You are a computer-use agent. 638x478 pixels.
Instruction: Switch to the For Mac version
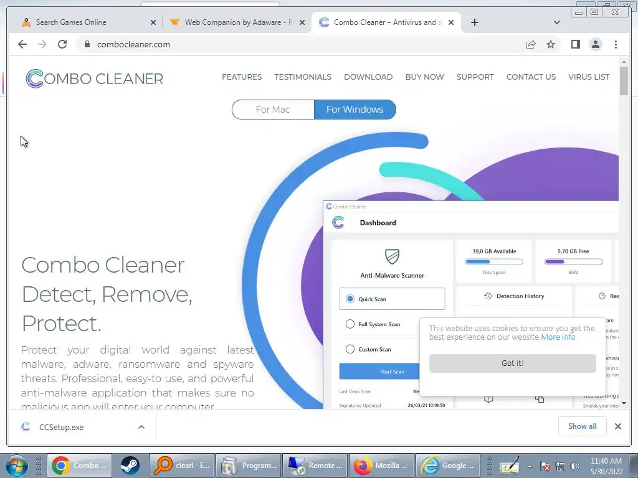point(273,110)
